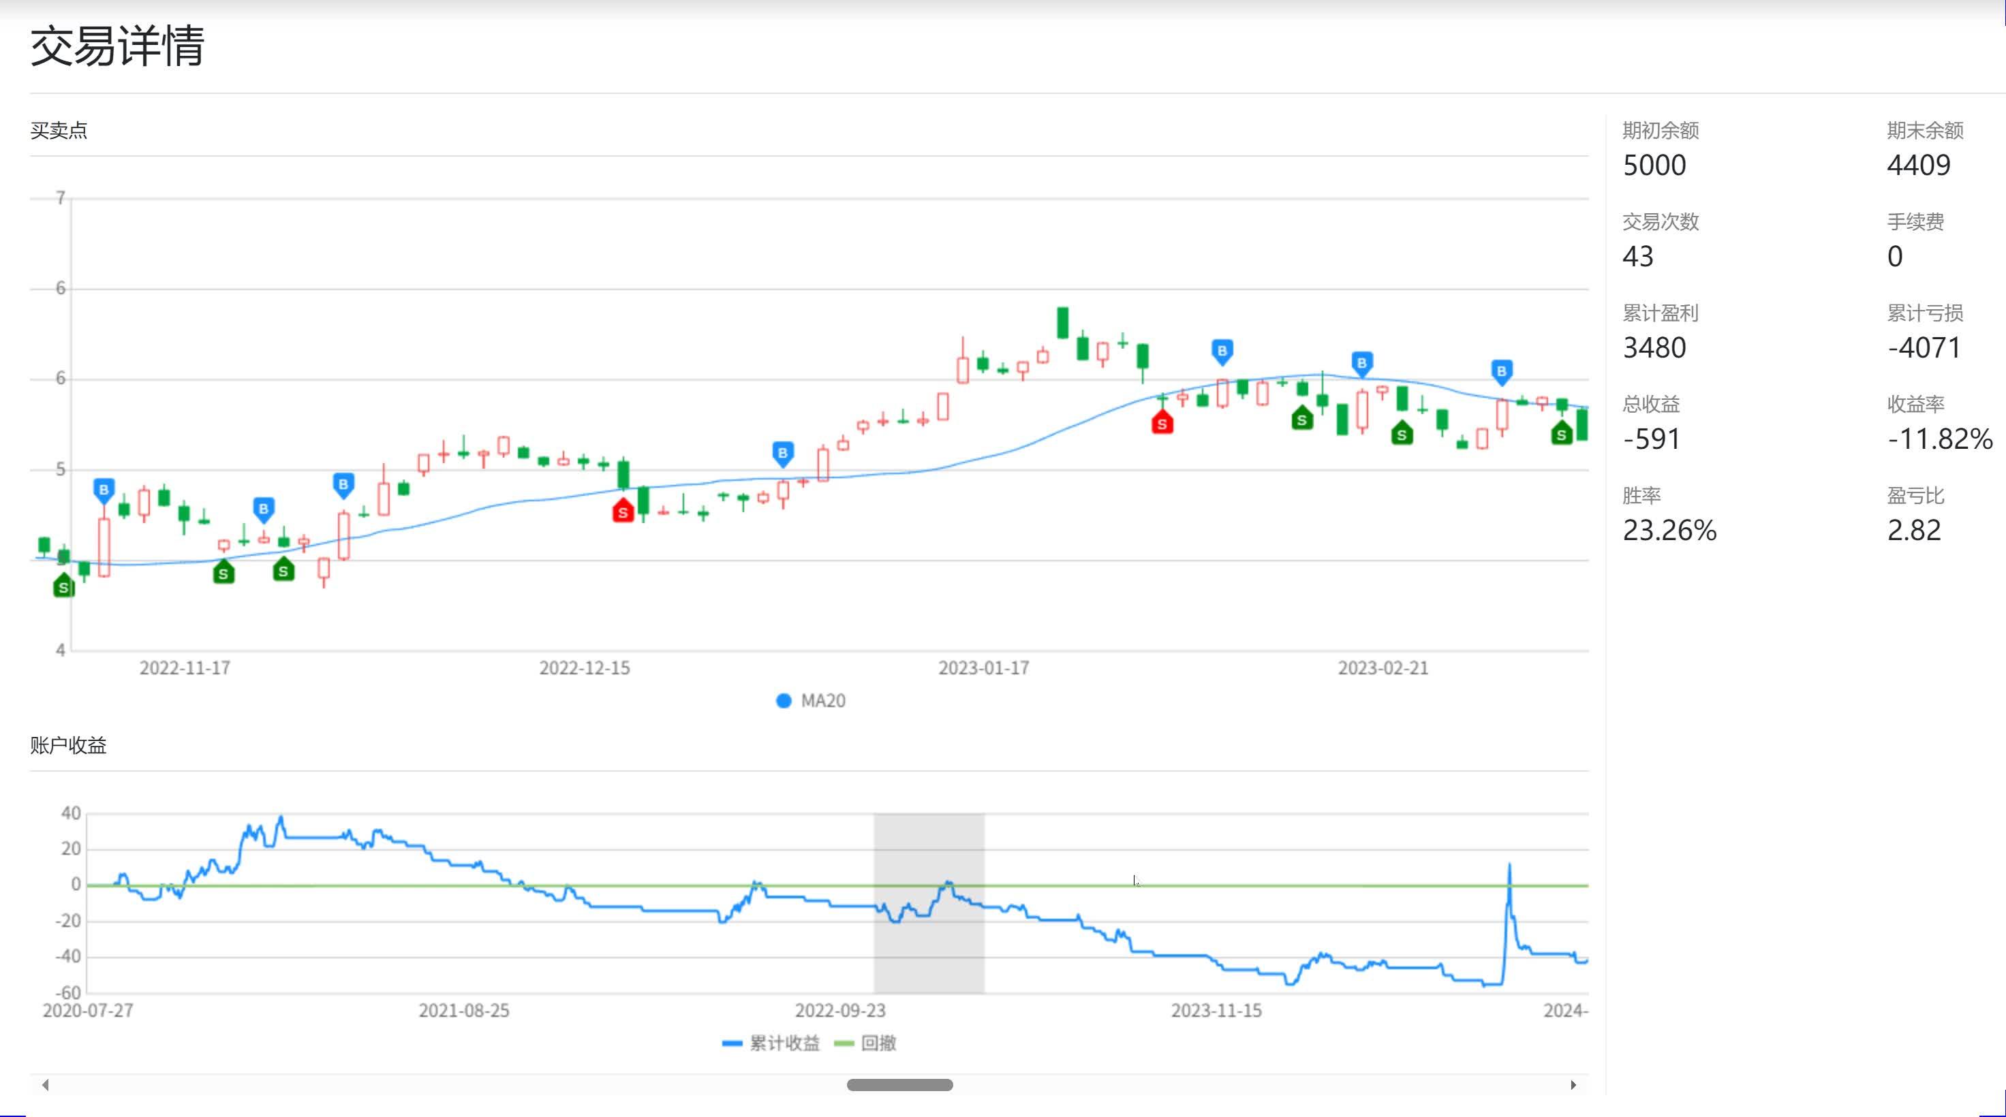Click the horizontal scrollbar thumb
The height and width of the screenshot is (1117, 2006).
899,1084
